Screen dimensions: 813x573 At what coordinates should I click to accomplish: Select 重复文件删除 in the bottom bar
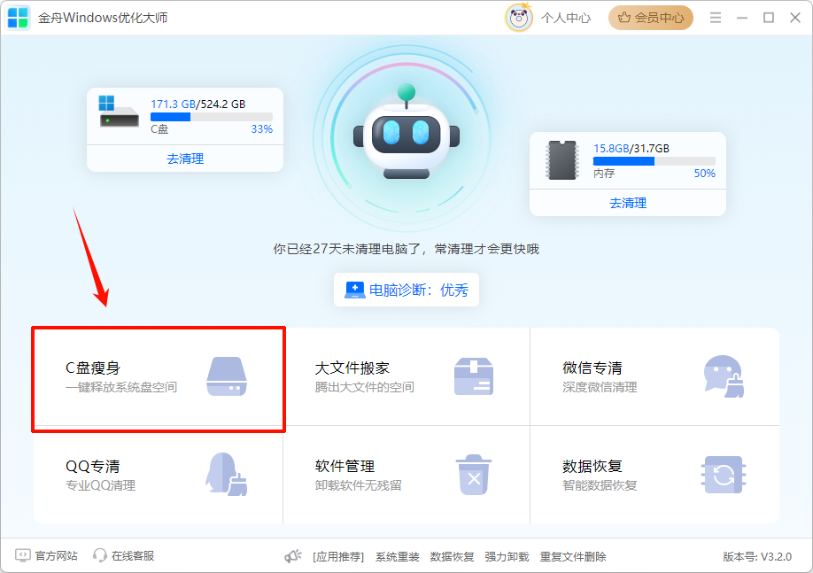pos(575,556)
